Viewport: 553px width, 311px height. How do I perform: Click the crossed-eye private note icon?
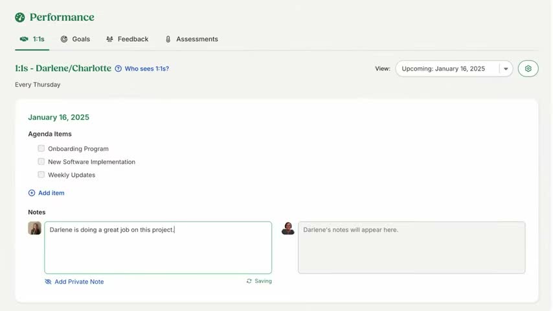coord(48,282)
